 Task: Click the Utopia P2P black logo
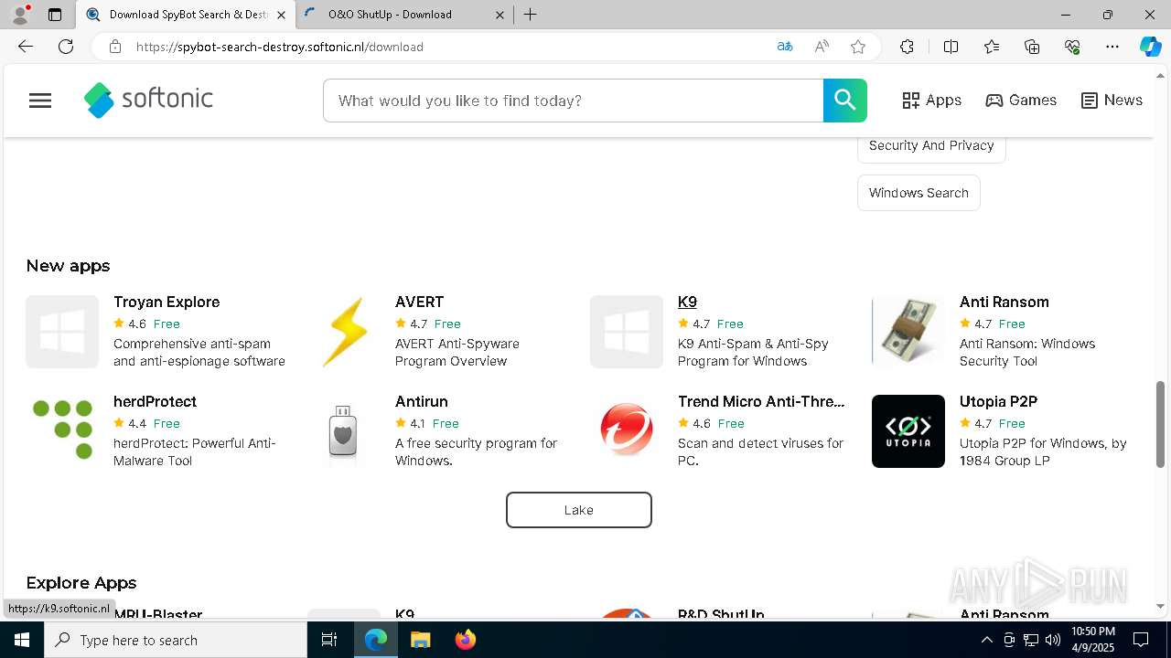coord(908,431)
